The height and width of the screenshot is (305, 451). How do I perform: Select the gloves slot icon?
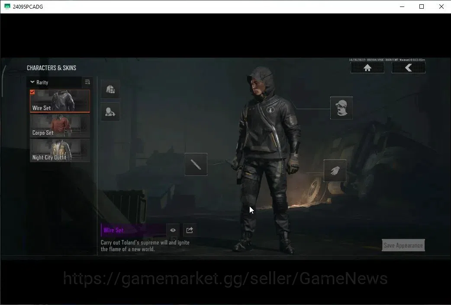click(335, 171)
